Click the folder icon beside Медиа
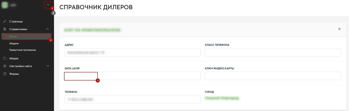The width and height of the screenshot is (349, 111). [5, 58]
